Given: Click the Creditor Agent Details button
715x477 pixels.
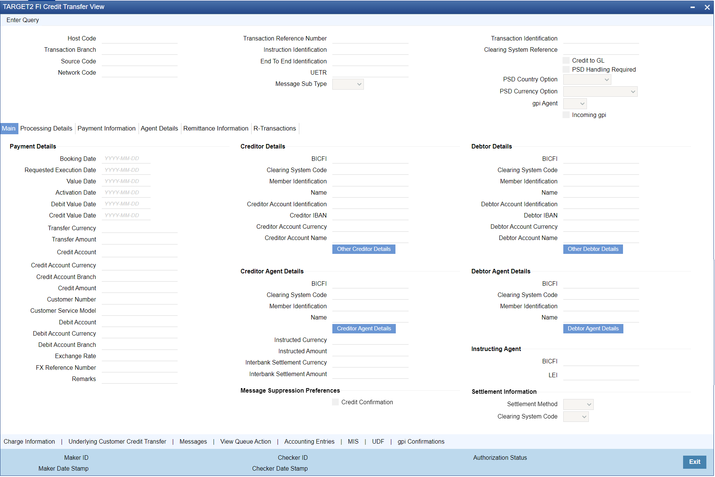Looking at the screenshot, I should click(x=364, y=328).
